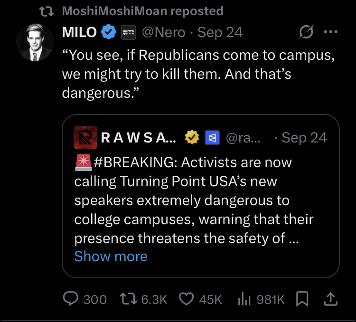356x322 pixels.
Task: Click the MoshiMoshiMoan reposted label
Action: [x=142, y=11]
